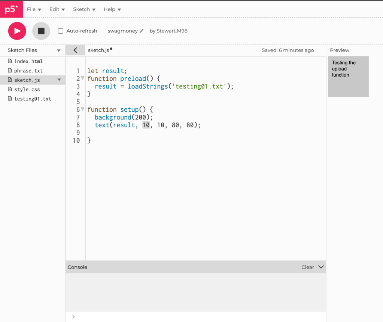Fold the setup function at line 6
Screen dimensions: 383x322
coord(83,109)
